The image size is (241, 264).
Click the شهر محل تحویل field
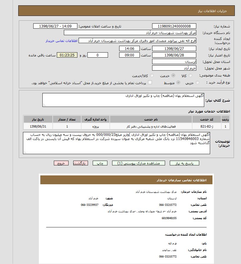[x=174, y=68]
